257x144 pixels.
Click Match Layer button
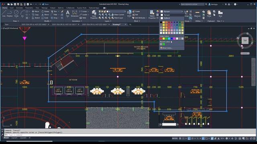tap(117, 18)
